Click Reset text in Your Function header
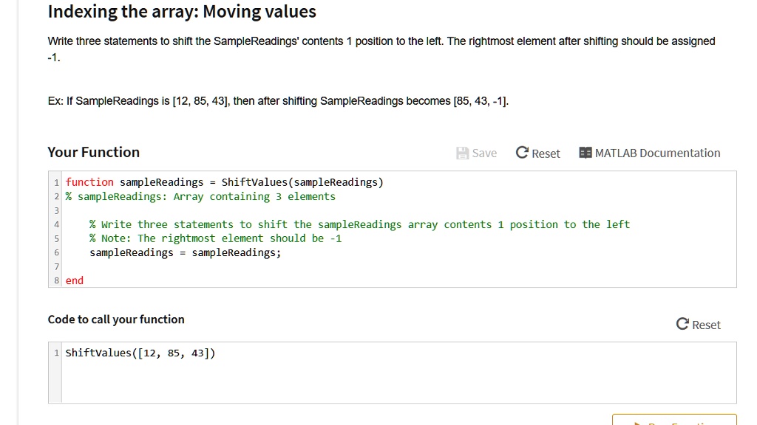 pos(546,153)
